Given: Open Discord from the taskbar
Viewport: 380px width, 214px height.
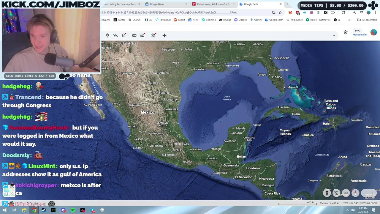Looking at the screenshot, I should pyautogui.click(x=63, y=210).
